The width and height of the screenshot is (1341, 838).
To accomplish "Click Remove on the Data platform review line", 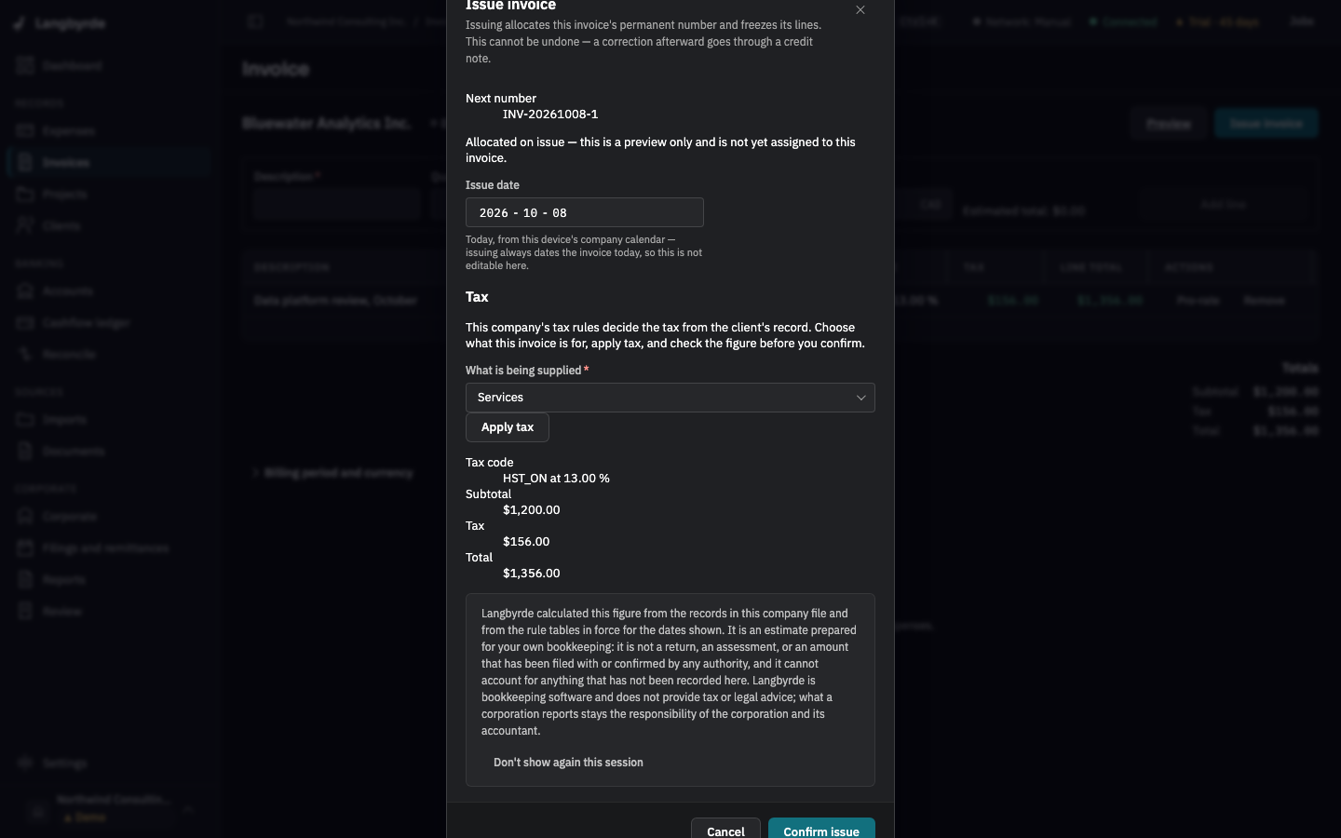I will 1264,301.
